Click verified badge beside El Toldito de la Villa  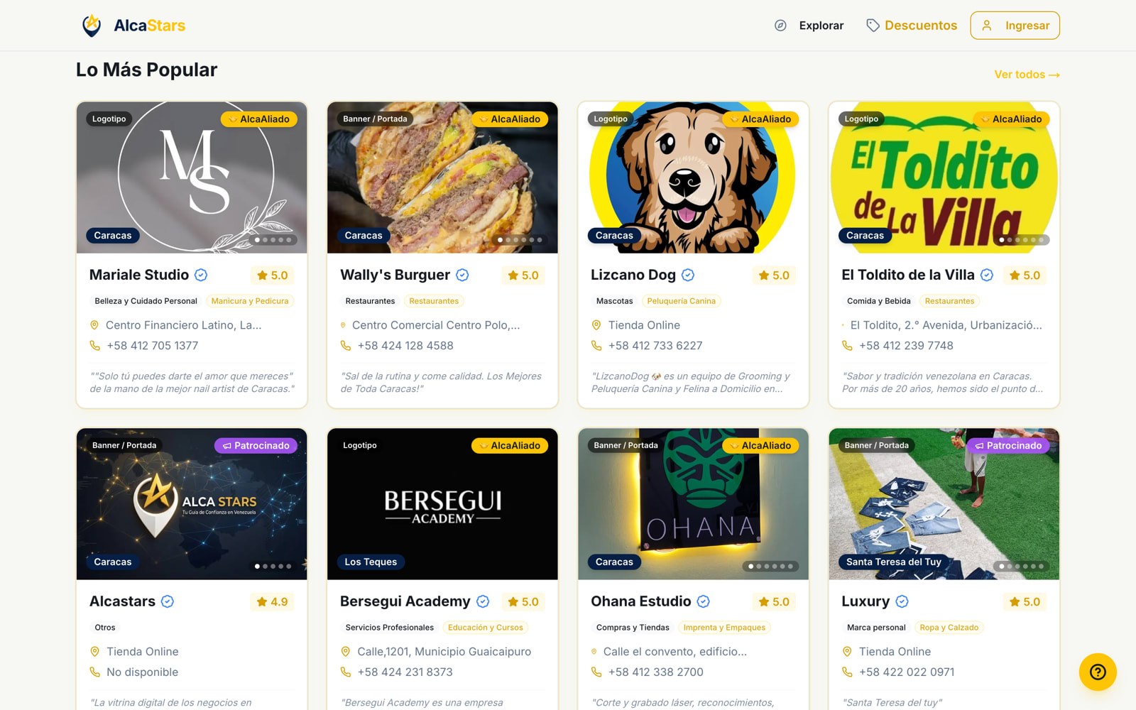click(987, 275)
